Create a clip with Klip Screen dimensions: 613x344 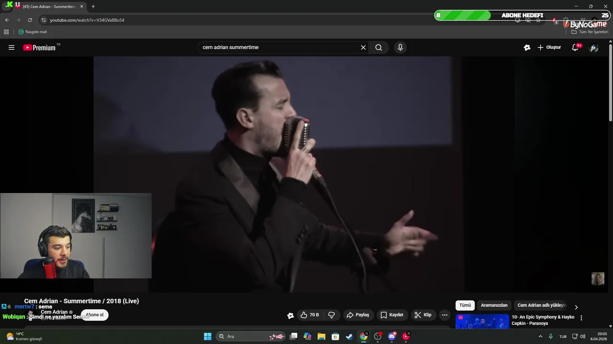tap(423, 315)
